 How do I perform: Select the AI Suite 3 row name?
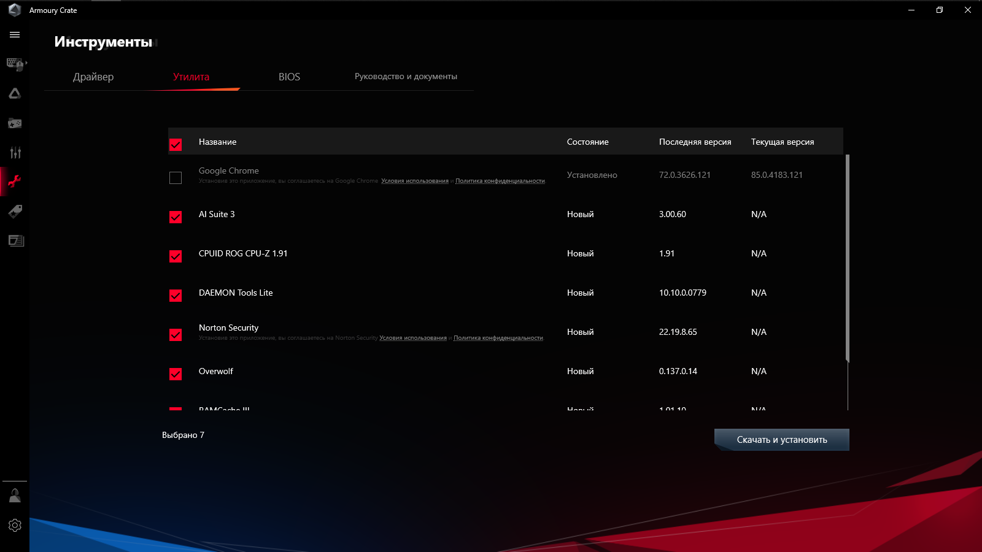217,214
